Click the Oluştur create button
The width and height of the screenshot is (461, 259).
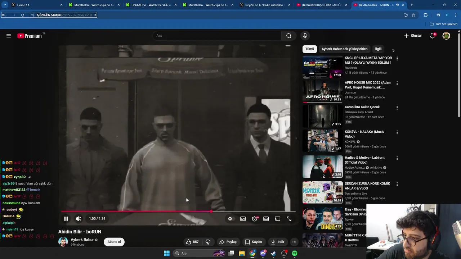click(x=413, y=36)
